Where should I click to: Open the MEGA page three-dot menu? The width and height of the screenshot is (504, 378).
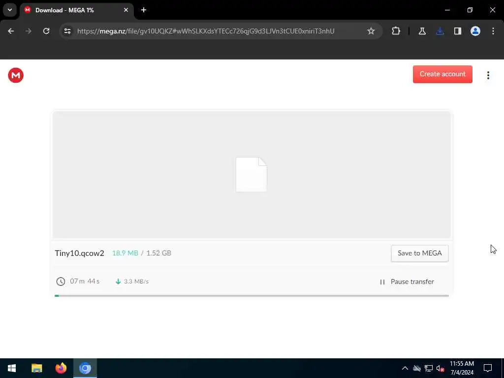(x=488, y=75)
